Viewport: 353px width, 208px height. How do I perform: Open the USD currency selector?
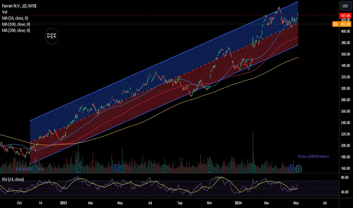[x=345, y=6]
